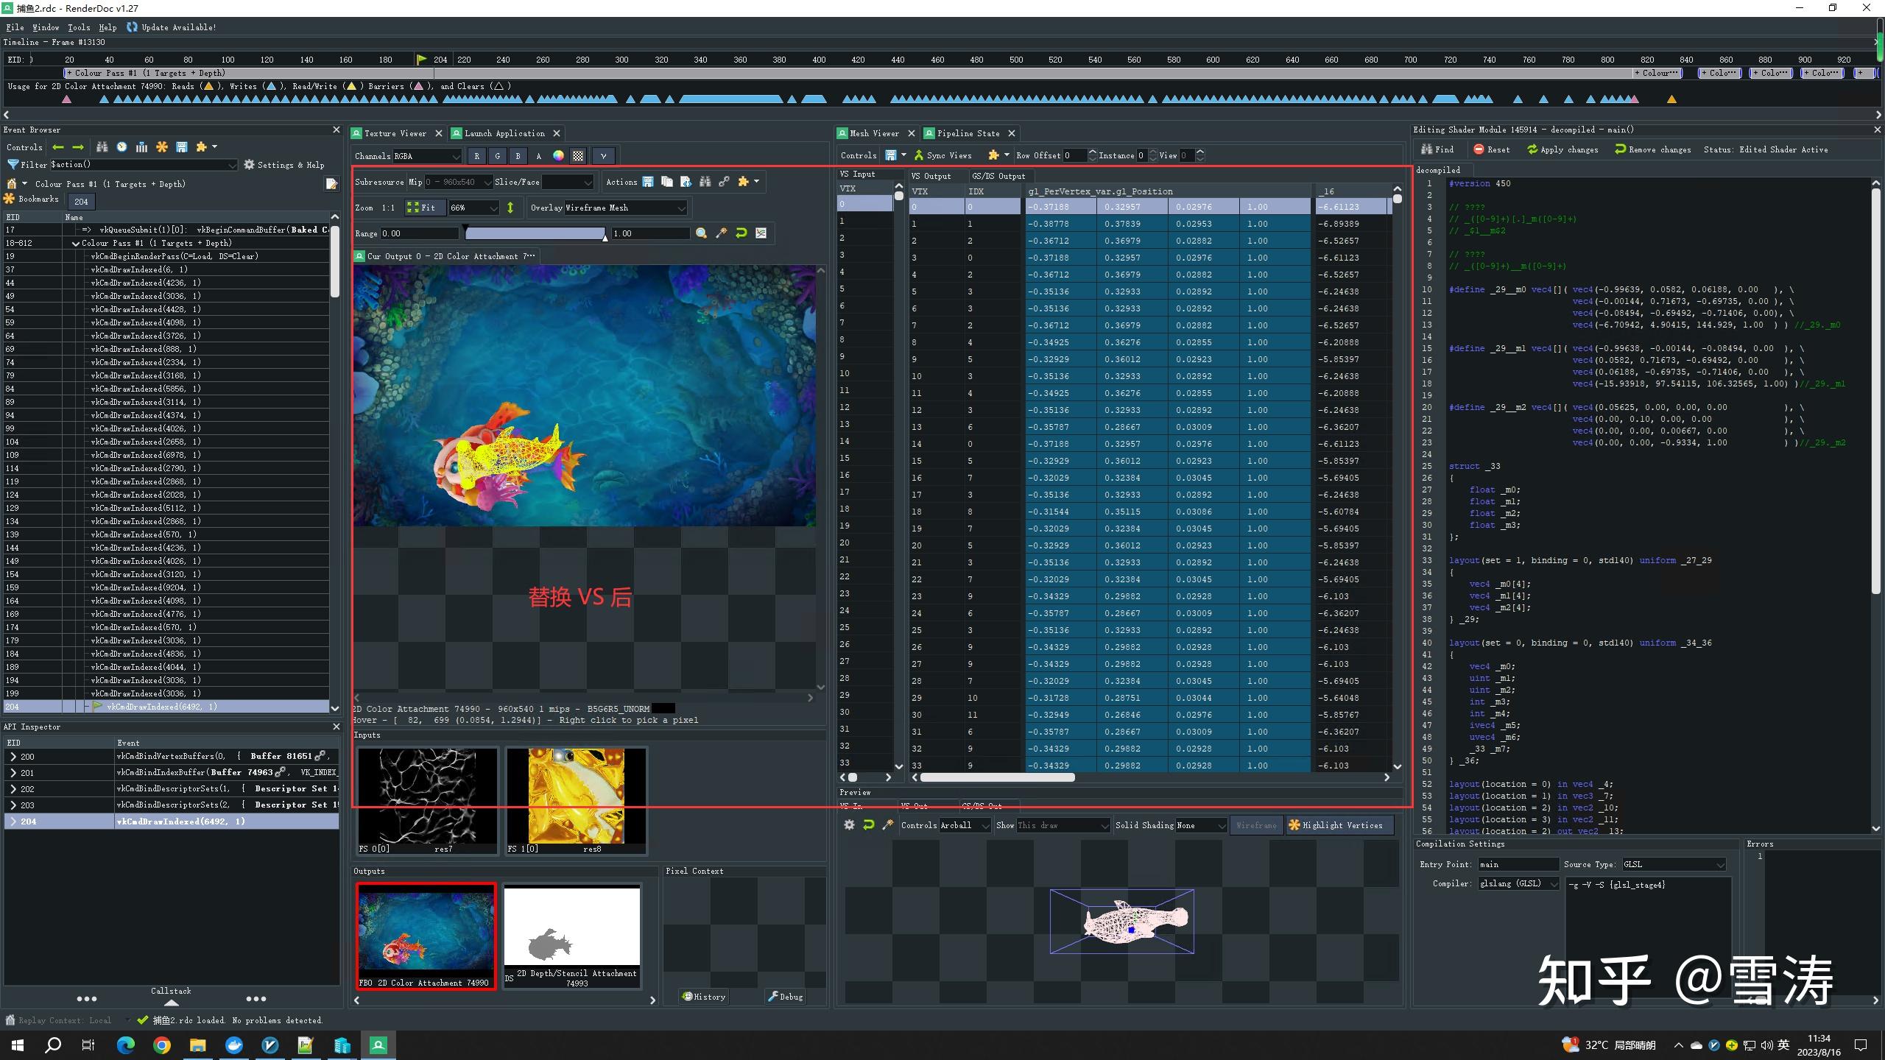Click Apply changes in shader editor

click(x=1562, y=149)
